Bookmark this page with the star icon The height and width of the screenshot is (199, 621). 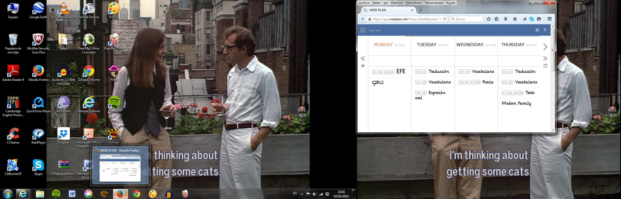click(x=488, y=19)
